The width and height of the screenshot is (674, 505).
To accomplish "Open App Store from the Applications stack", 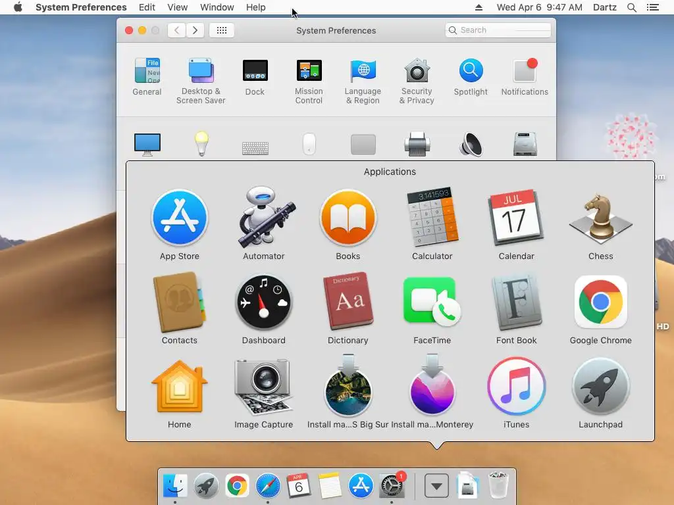I will coord(180,218).
